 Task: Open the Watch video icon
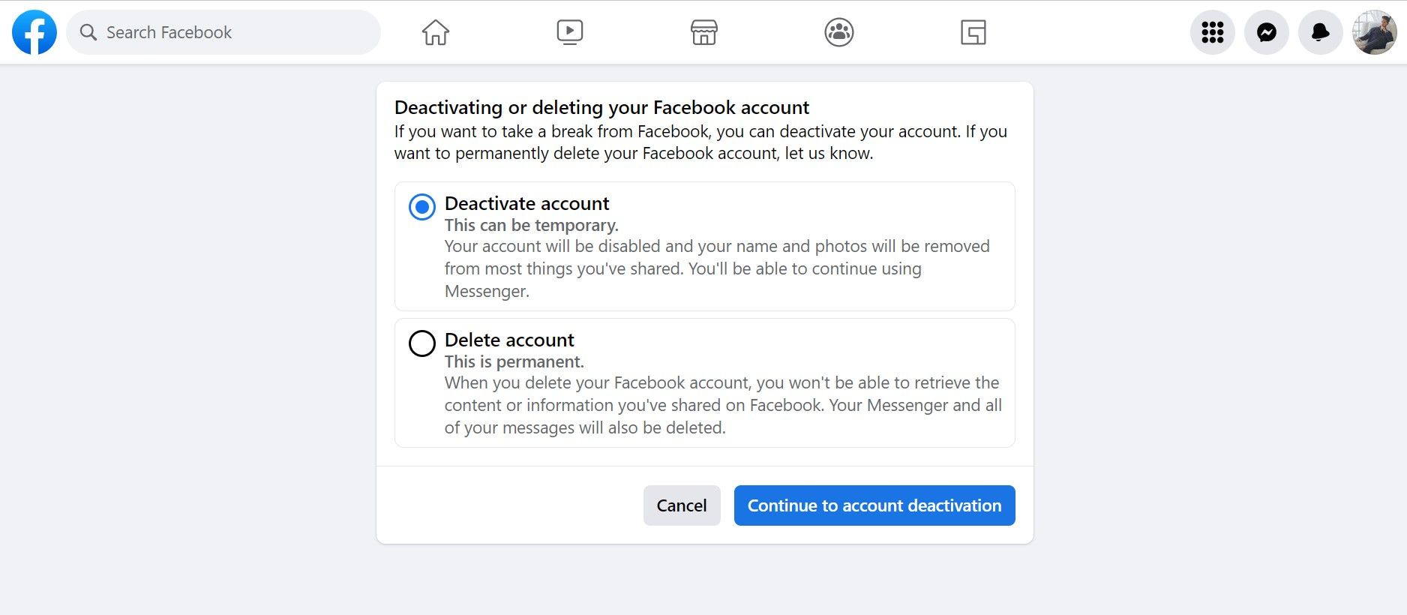tap(569, 32)
